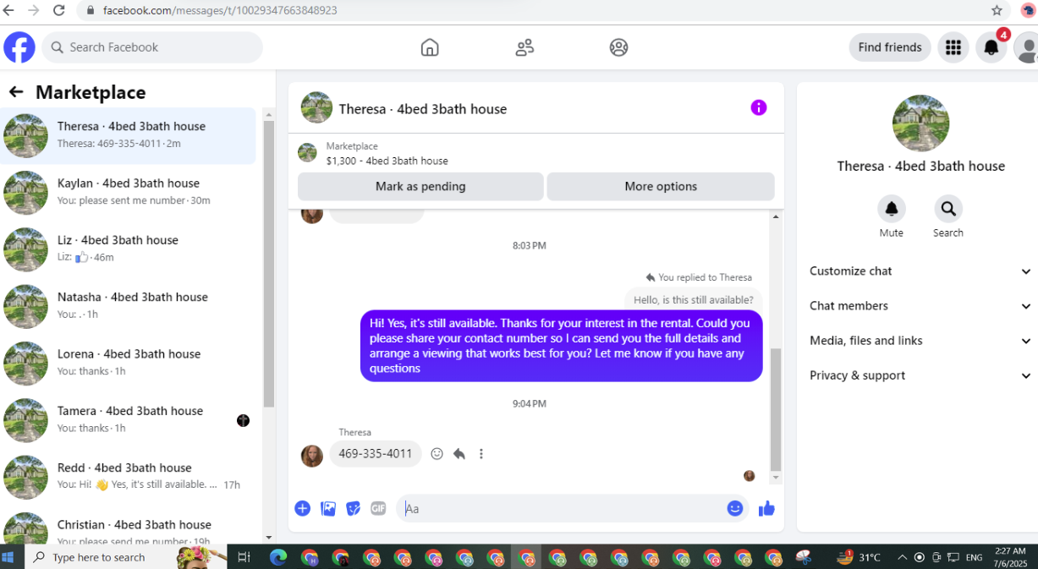
Task: Reply to Theresa's 469-335-4011 message
Action: pyautogui.click(x=459, y=454)
